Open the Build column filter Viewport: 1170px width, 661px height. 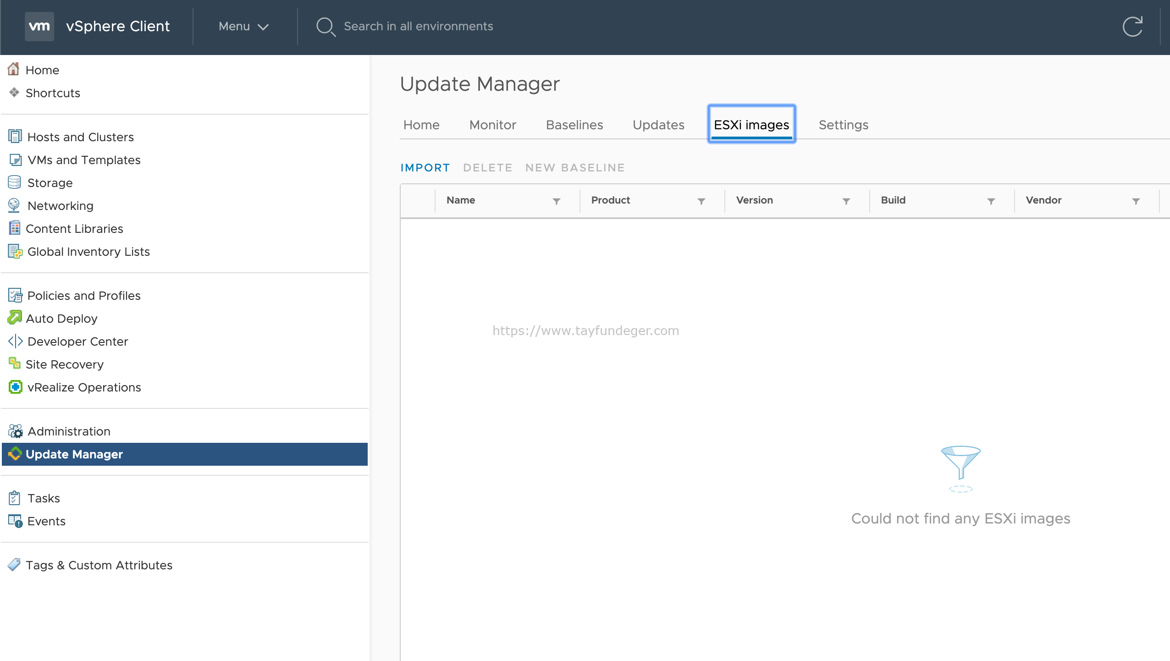pyautogui.click(x=991, y=201)
